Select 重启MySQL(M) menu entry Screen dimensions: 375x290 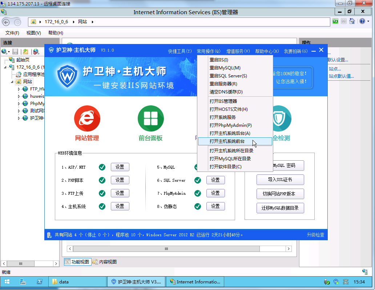(x=235, y=68)
